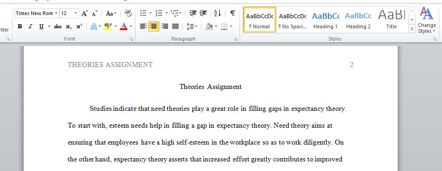Select the Normal style
442x171 pixels.
(260, 20)
